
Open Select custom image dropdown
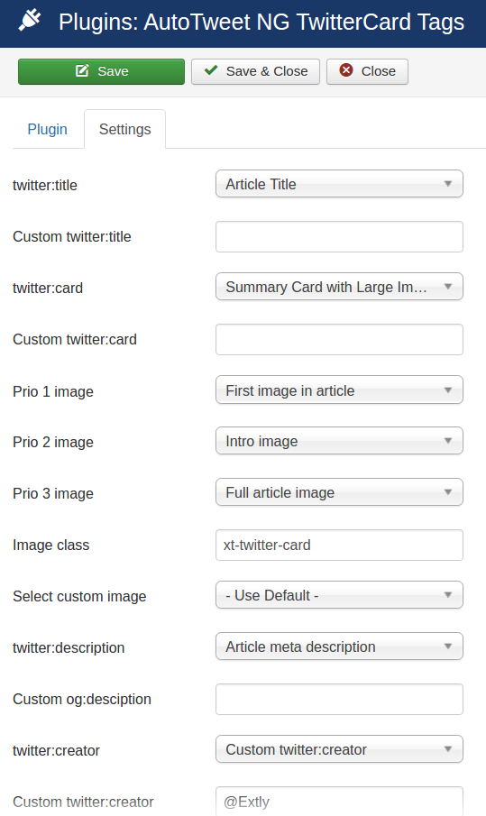[339, 595]
